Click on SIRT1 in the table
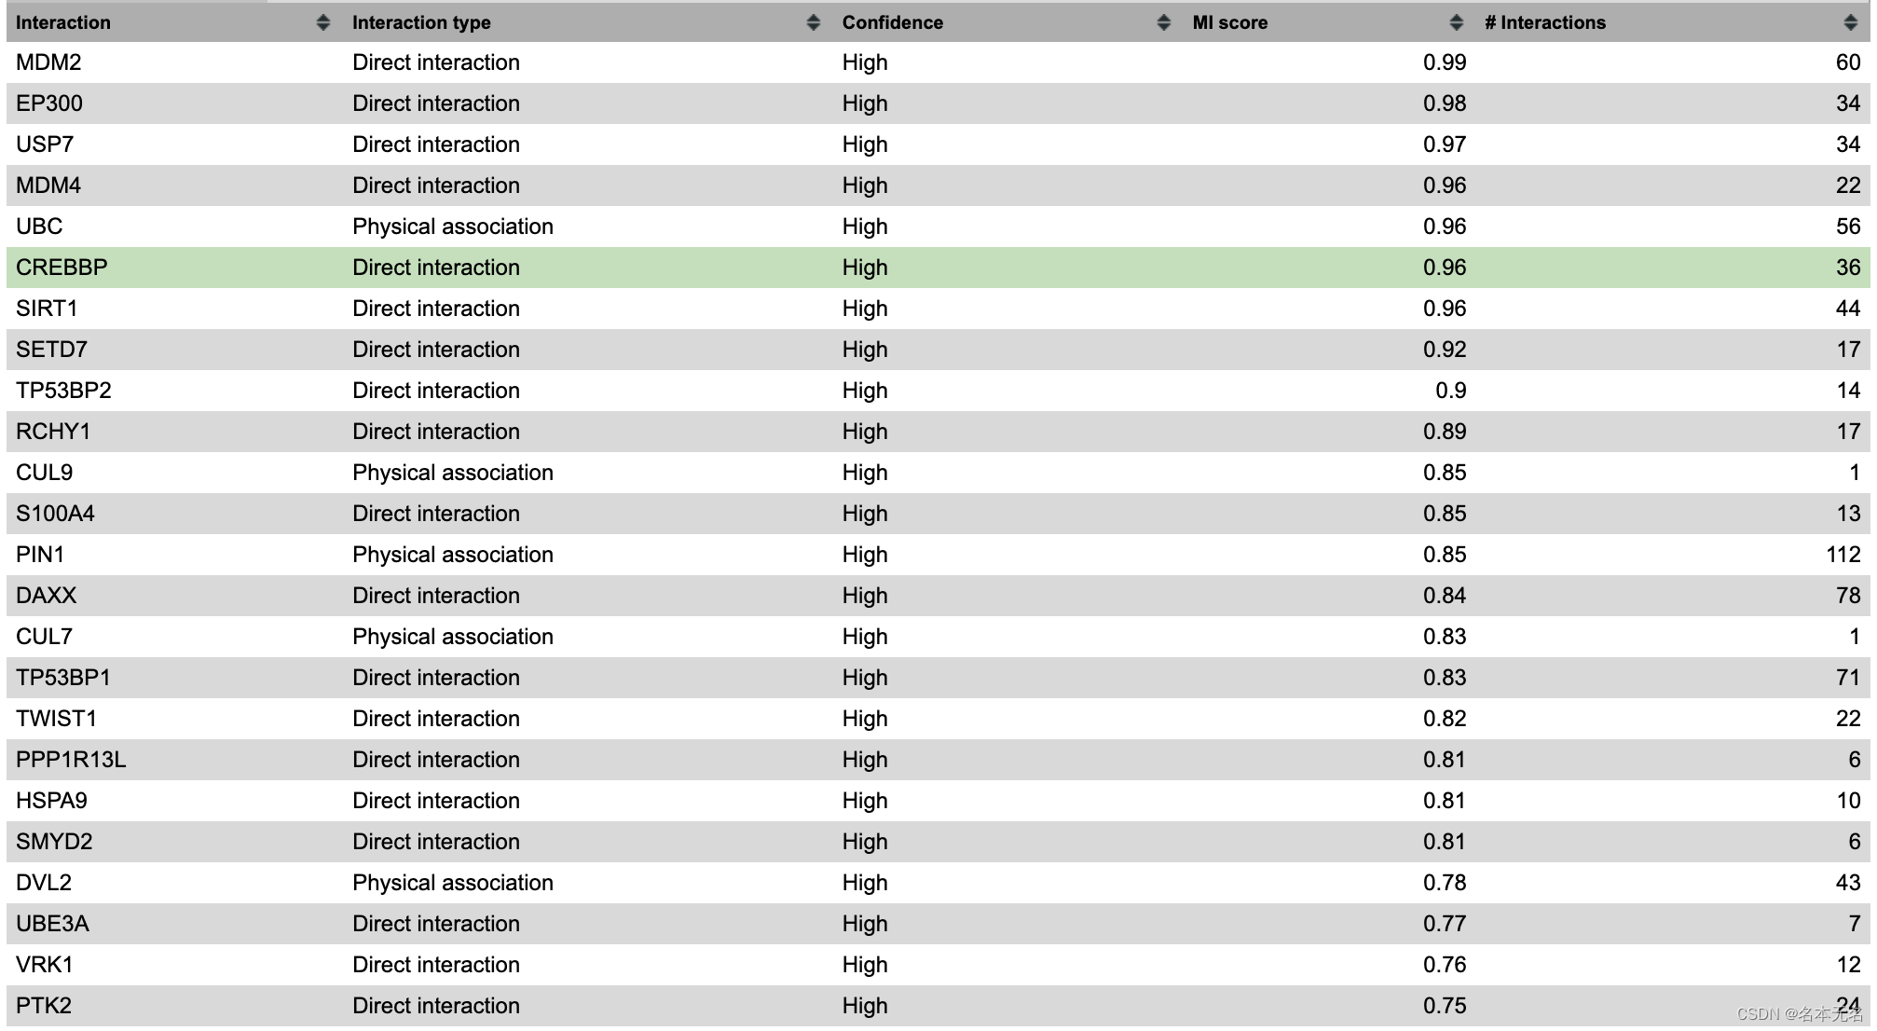Screen dimensions: 1877x1031 point(47,309)
